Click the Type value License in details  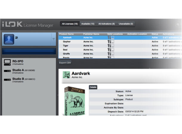[x=129, y=95]
